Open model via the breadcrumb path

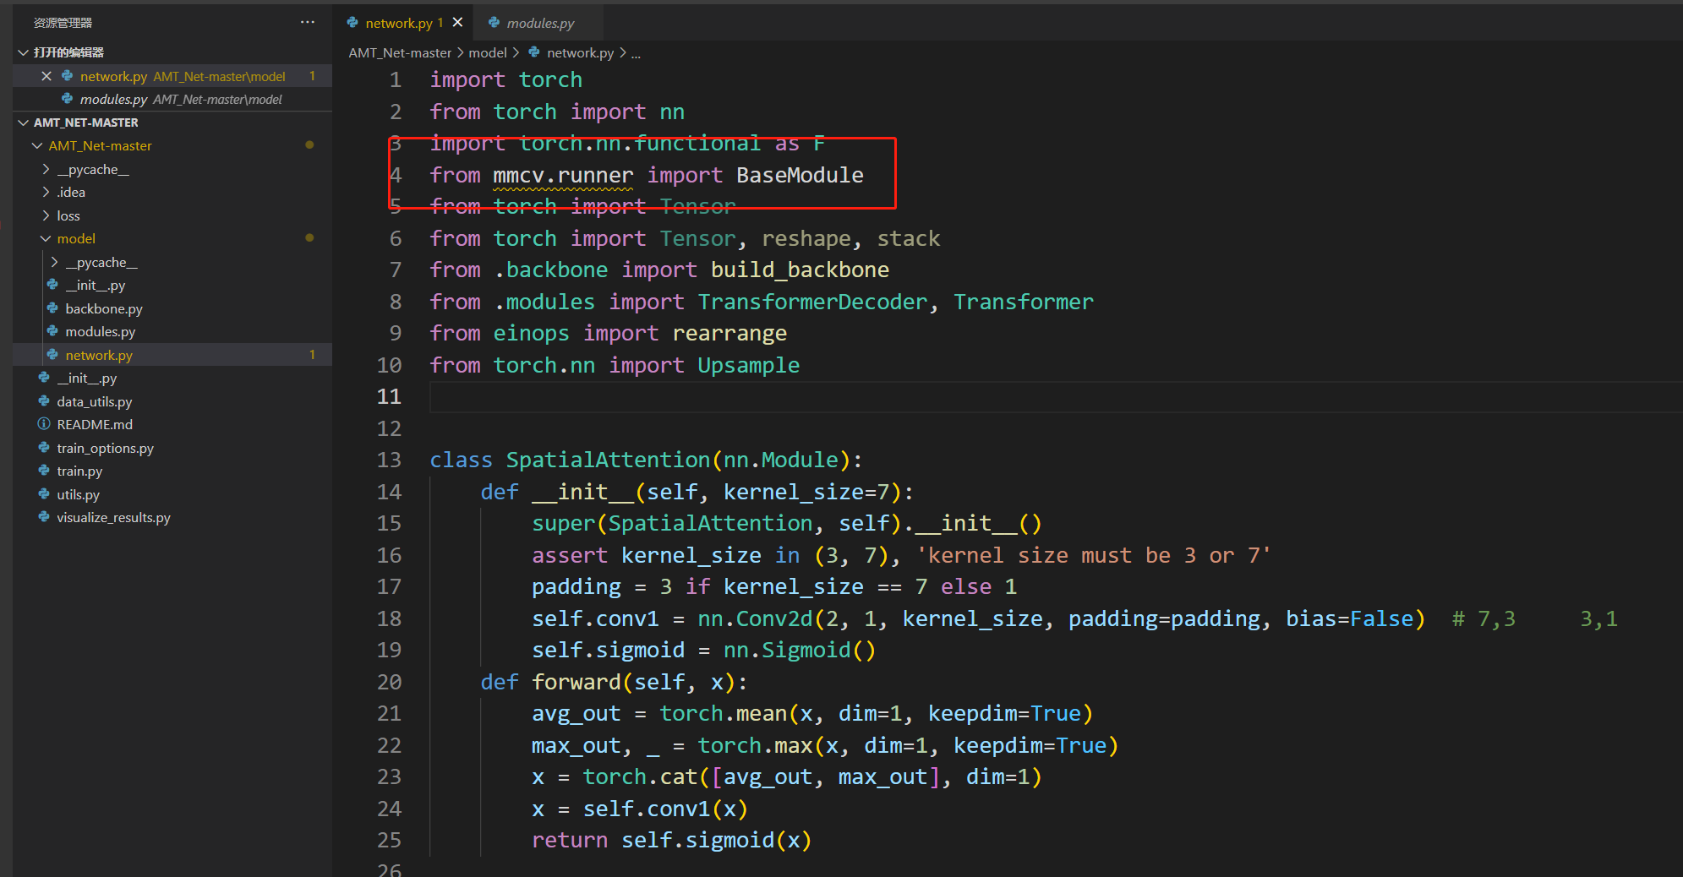pos(489,52)
